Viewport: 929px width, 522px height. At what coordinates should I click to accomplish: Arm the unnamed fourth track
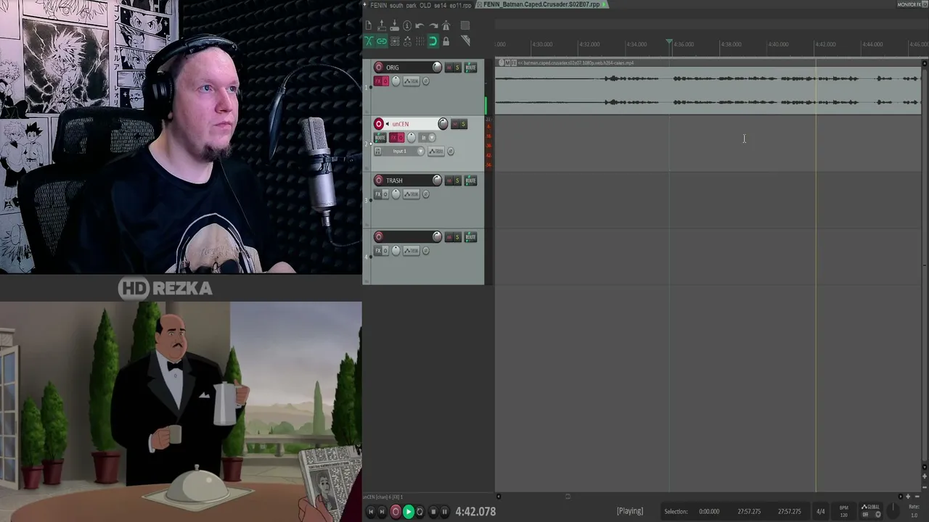[379, 237]
